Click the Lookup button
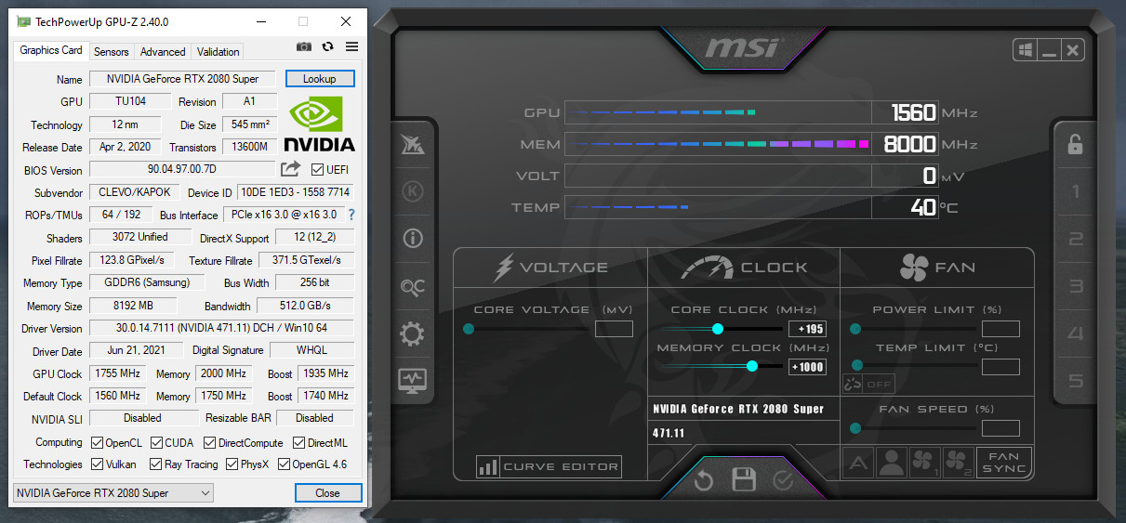 [x=320, y=79]
